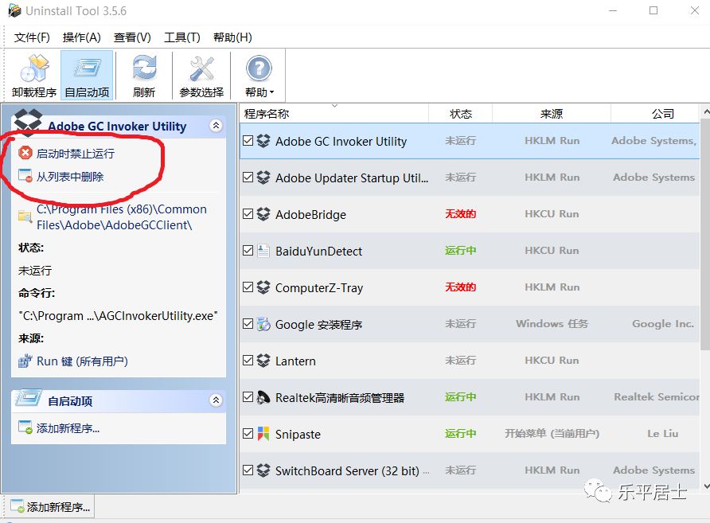This screenshot has height=523, width=710.
Task: Click the folder icon beside the AdobeGCClient path
Action: point(25,217)
